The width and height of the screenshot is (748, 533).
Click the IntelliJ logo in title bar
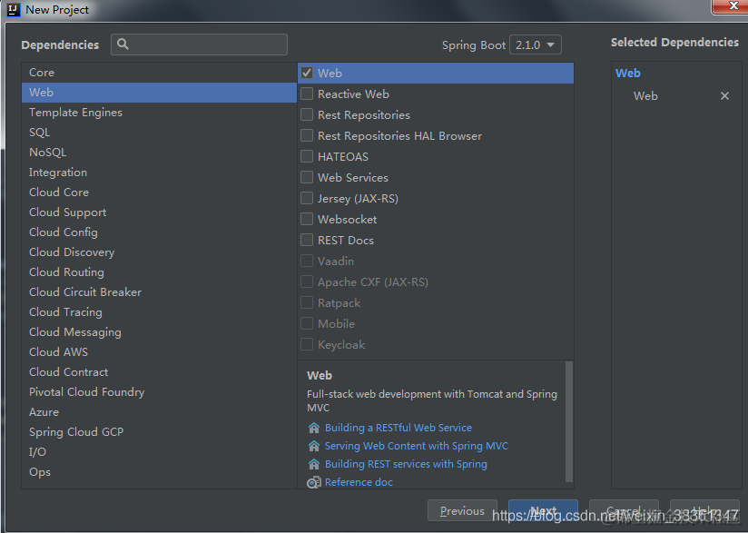[14, 10]
